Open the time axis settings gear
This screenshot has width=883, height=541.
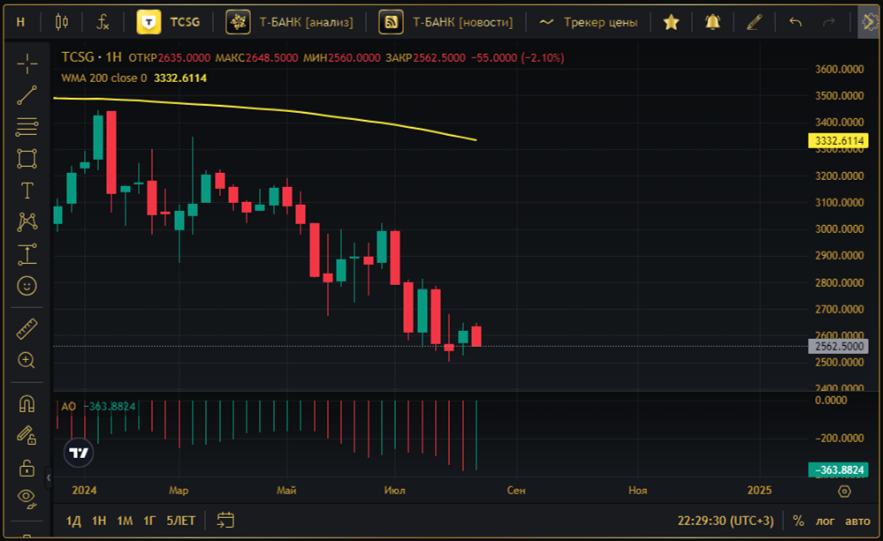pyautogui.click(x=844, y=491)
